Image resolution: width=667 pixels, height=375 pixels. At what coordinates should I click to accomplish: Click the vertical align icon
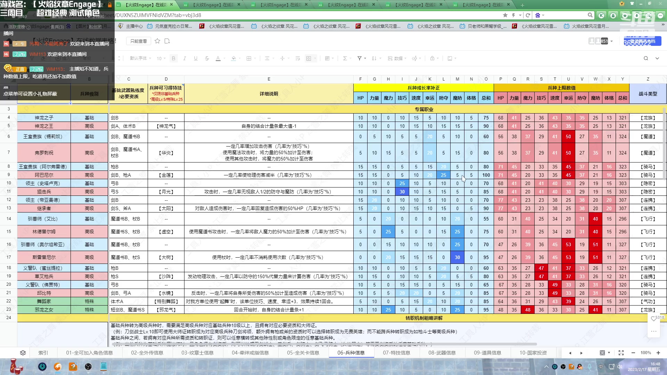click(282, 58)
